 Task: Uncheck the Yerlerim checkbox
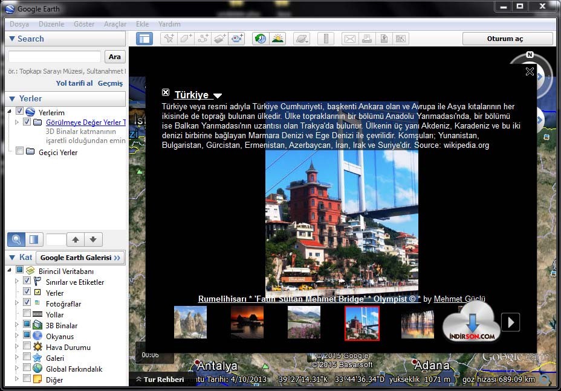(20, 112)
